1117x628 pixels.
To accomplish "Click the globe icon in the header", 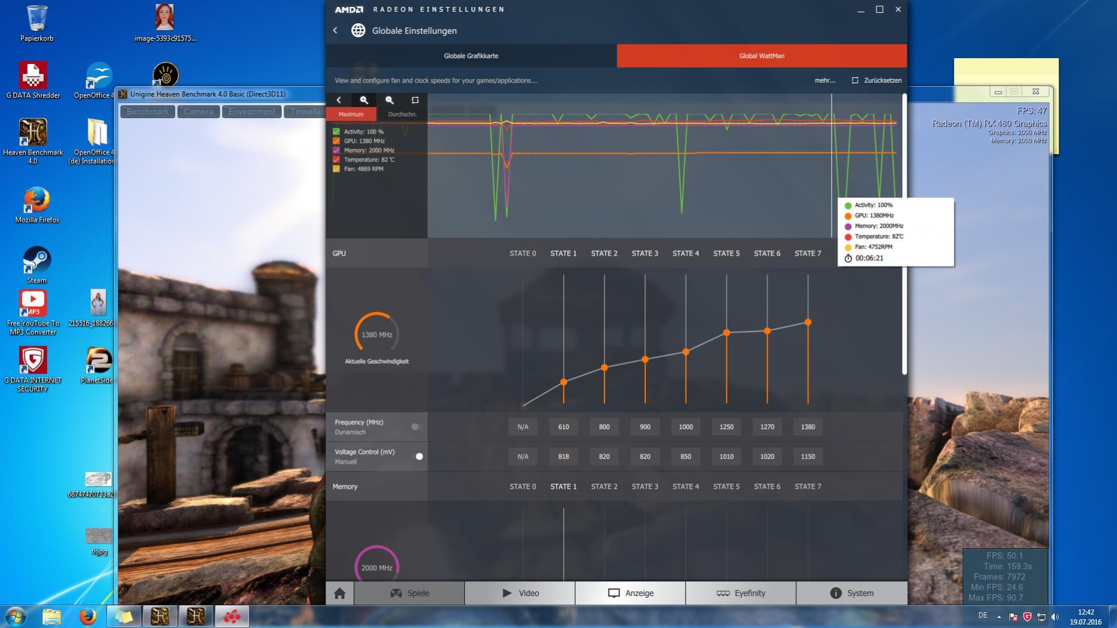I will pyautogui.click(x=358, y=30).
